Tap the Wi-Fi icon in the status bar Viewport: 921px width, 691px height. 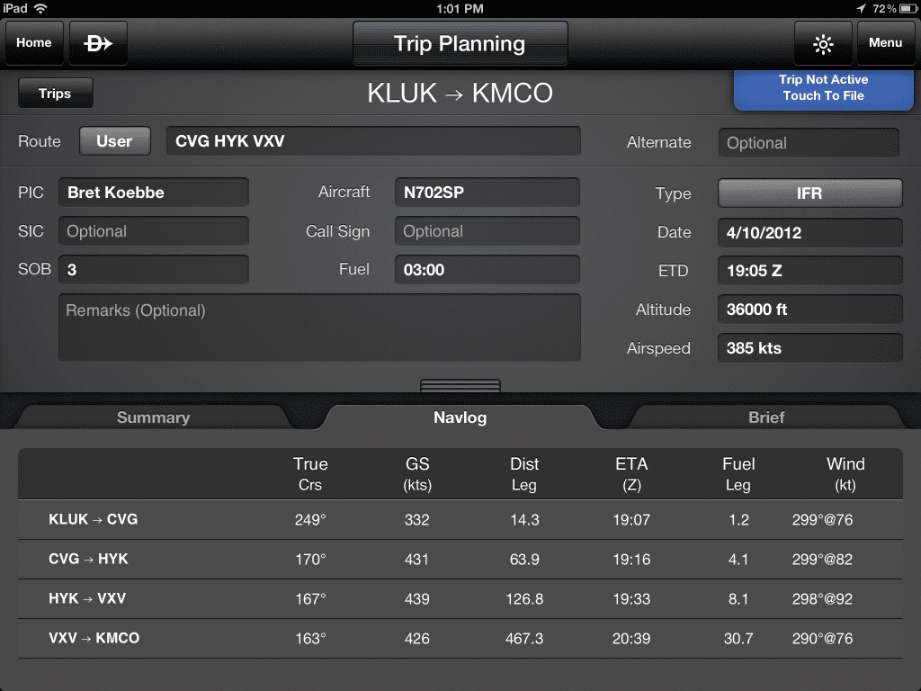coord(39,9)
